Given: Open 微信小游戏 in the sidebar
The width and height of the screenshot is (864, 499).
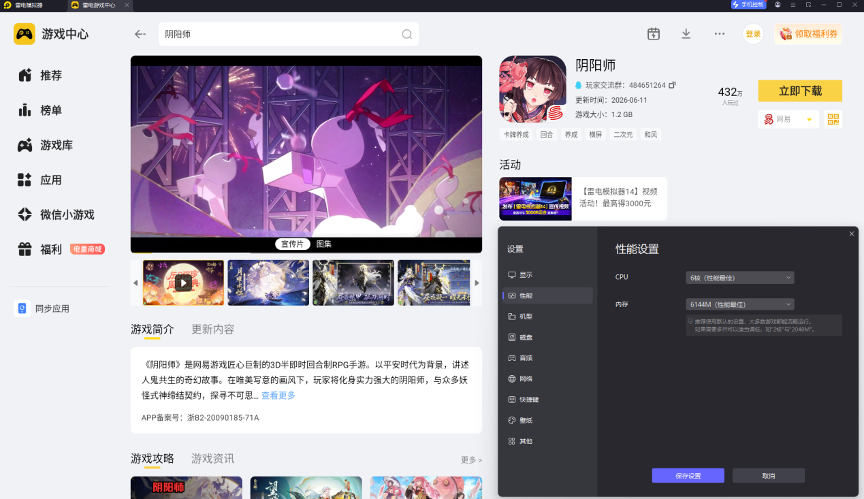Looking at the screenshot, I should 54,214.
